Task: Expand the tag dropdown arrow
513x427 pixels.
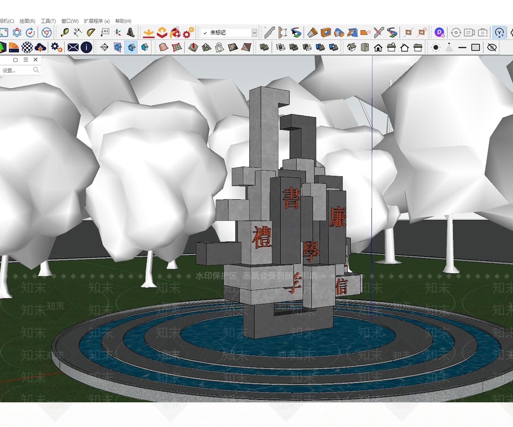Action: (255, 33)
